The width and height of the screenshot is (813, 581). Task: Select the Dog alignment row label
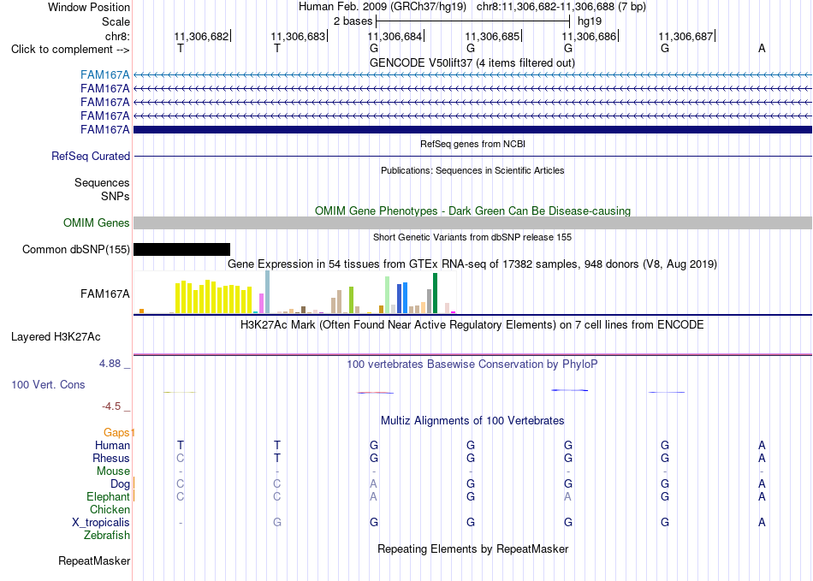120,483
